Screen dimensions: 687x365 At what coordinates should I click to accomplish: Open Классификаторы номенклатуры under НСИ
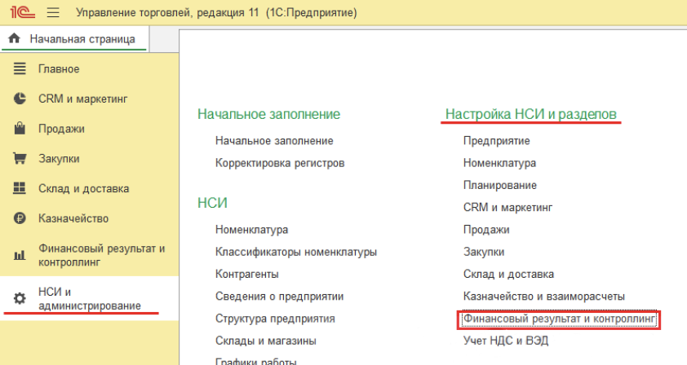pyautogui.click(x=295, y=252)
